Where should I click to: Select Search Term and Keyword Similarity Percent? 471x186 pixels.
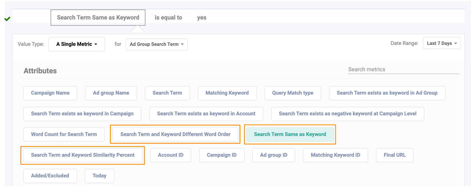point(82,155)
